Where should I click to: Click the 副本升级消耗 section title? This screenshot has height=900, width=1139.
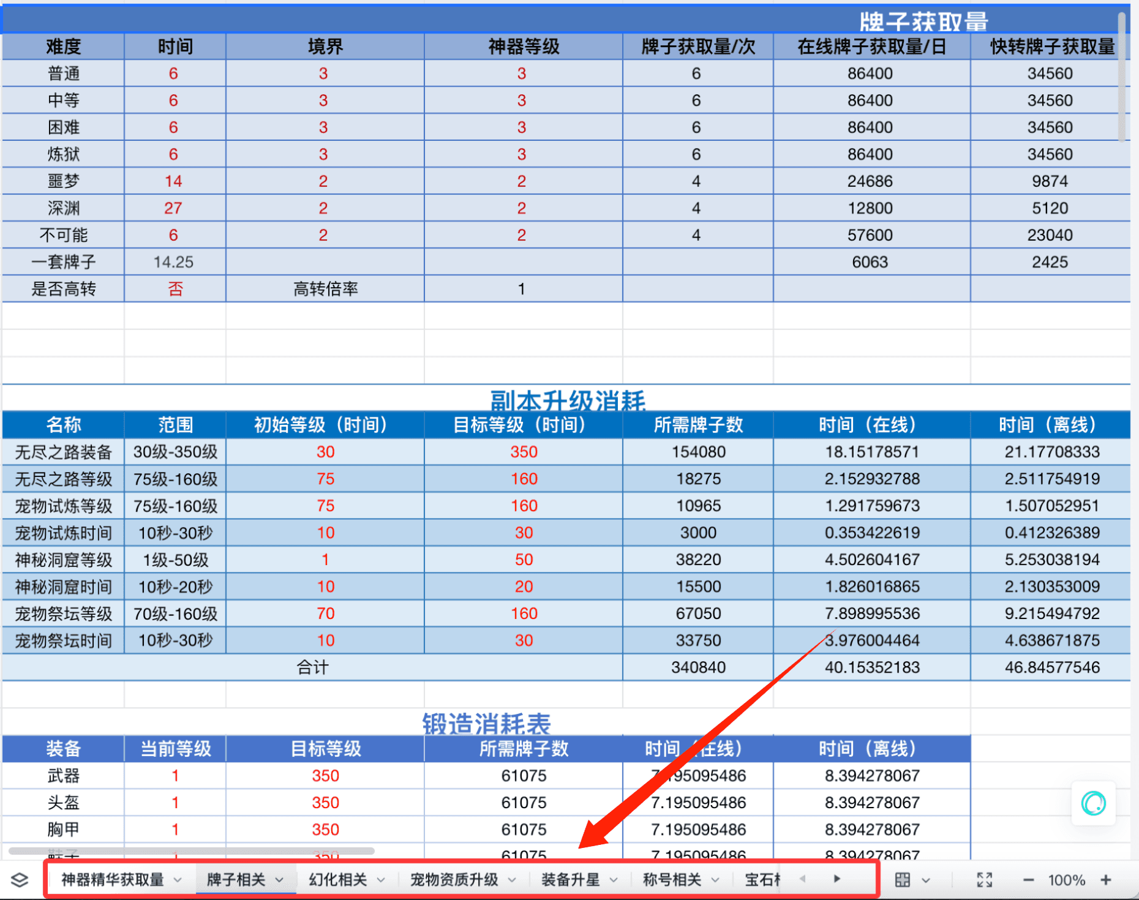[x=568, y=401]
